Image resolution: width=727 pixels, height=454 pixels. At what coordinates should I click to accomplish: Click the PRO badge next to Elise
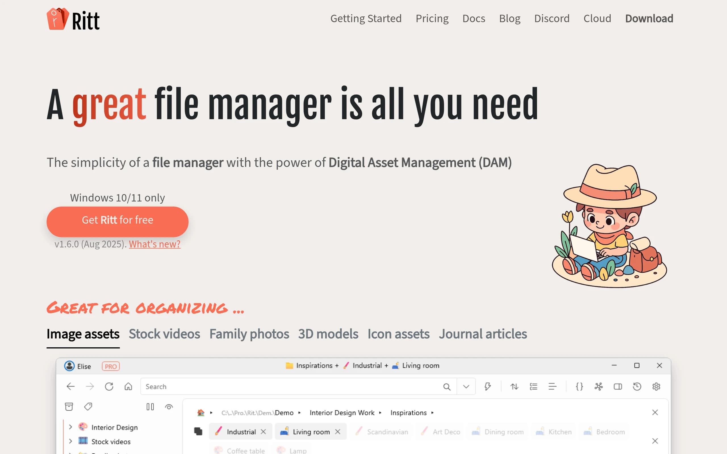(111, 366)
